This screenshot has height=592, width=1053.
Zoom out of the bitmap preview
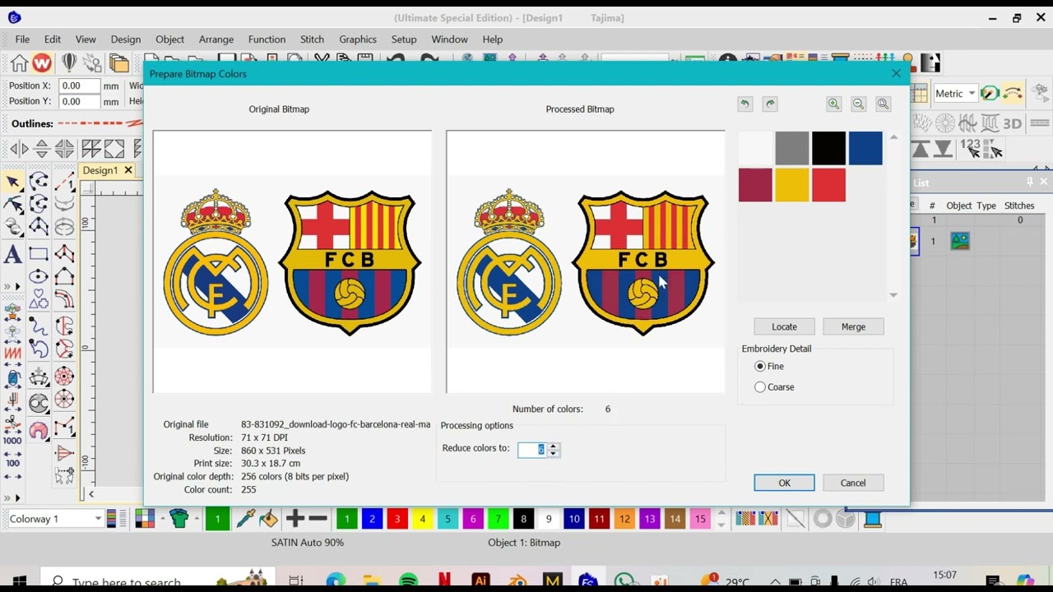point(858,104)
